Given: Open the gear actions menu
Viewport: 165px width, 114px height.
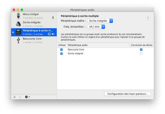Looking at the screenshot, I should (27, 97).
